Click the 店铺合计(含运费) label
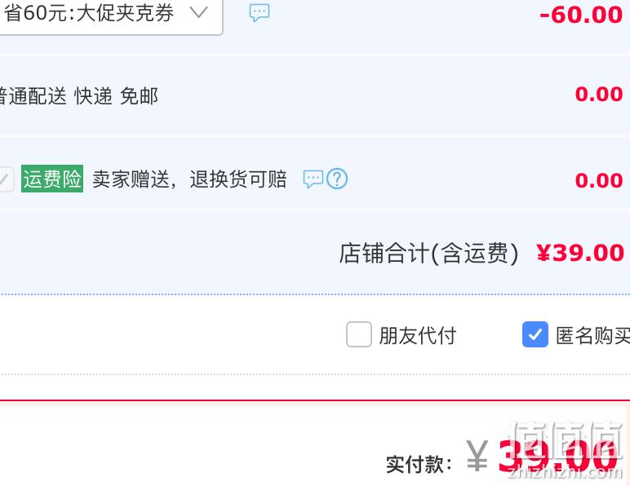Image resolution: width=630 pixels, height=486 pixels. click(x=429, y=254)
